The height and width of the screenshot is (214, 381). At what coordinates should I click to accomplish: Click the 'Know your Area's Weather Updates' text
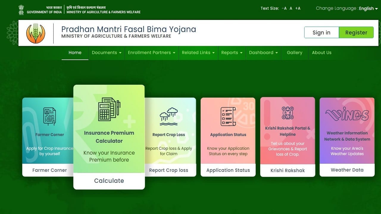(x=347, y=151)
